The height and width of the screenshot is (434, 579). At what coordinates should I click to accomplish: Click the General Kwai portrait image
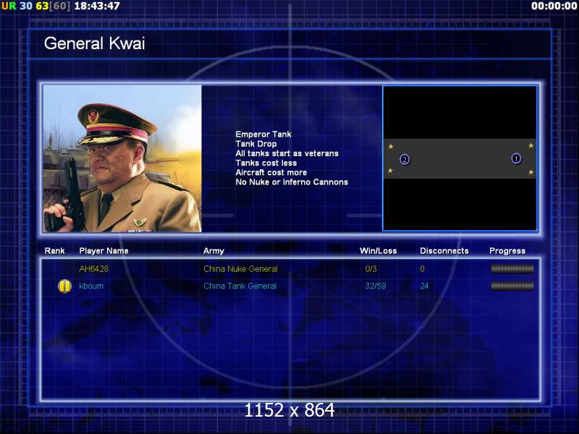point(122,158)
